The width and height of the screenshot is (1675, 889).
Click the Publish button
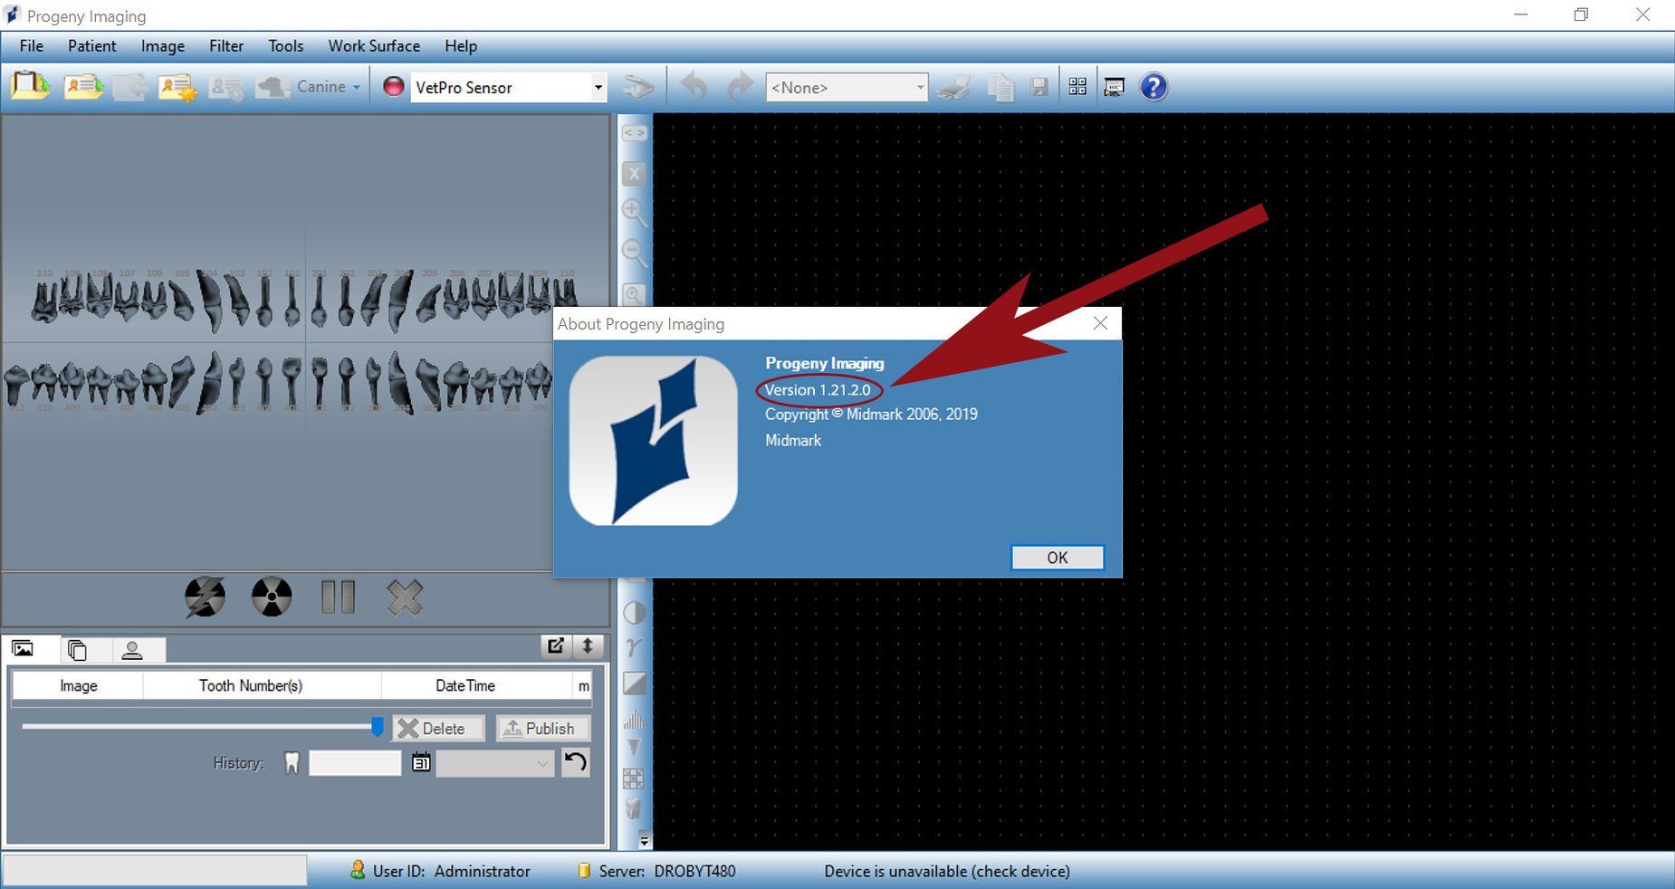tap(542, 728)
